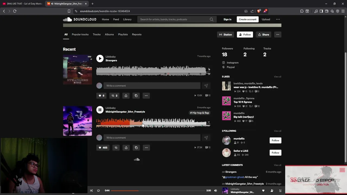Follow the Lbkbaby profile
The image size is (347, 195).
(x=245, y=35)
